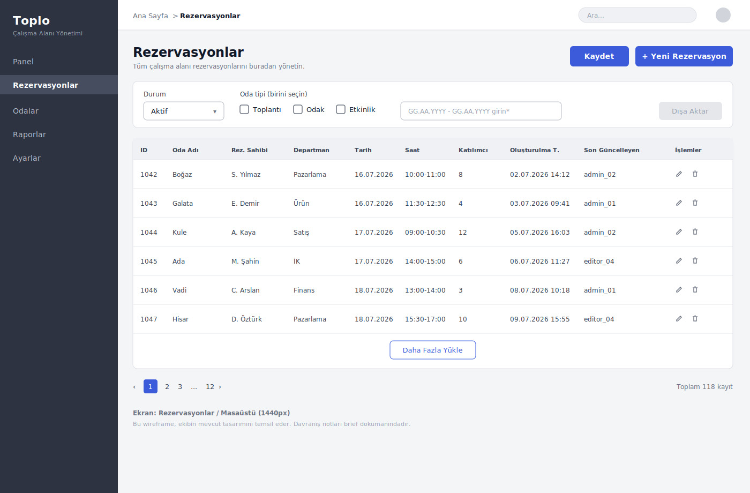
Task: Remove reservation 1043 via trash icon
Action: tap(695, 203)
